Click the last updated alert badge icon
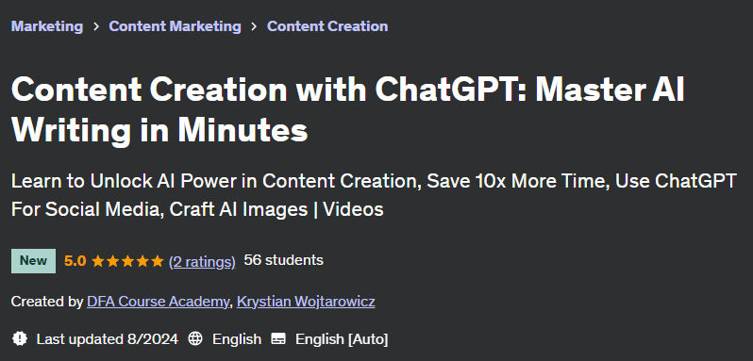 click(20, 339)
